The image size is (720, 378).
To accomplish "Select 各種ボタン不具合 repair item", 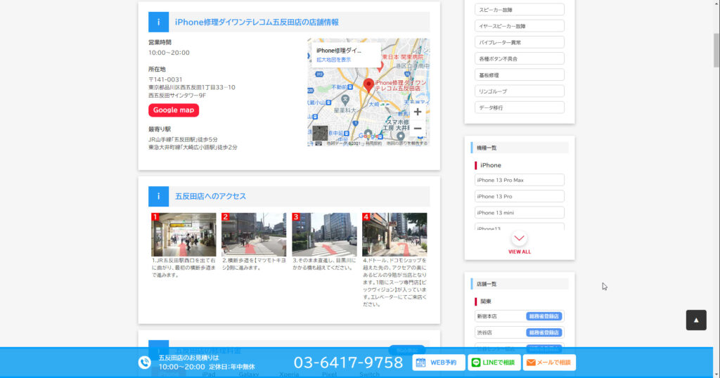I will [x=520, y=59].
